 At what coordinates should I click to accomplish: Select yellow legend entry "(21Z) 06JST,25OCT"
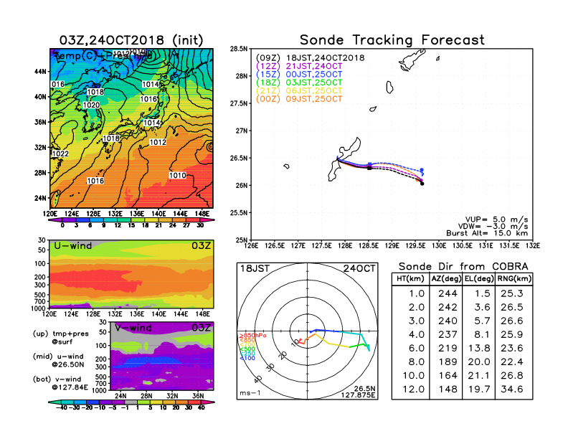pos(299,91)
